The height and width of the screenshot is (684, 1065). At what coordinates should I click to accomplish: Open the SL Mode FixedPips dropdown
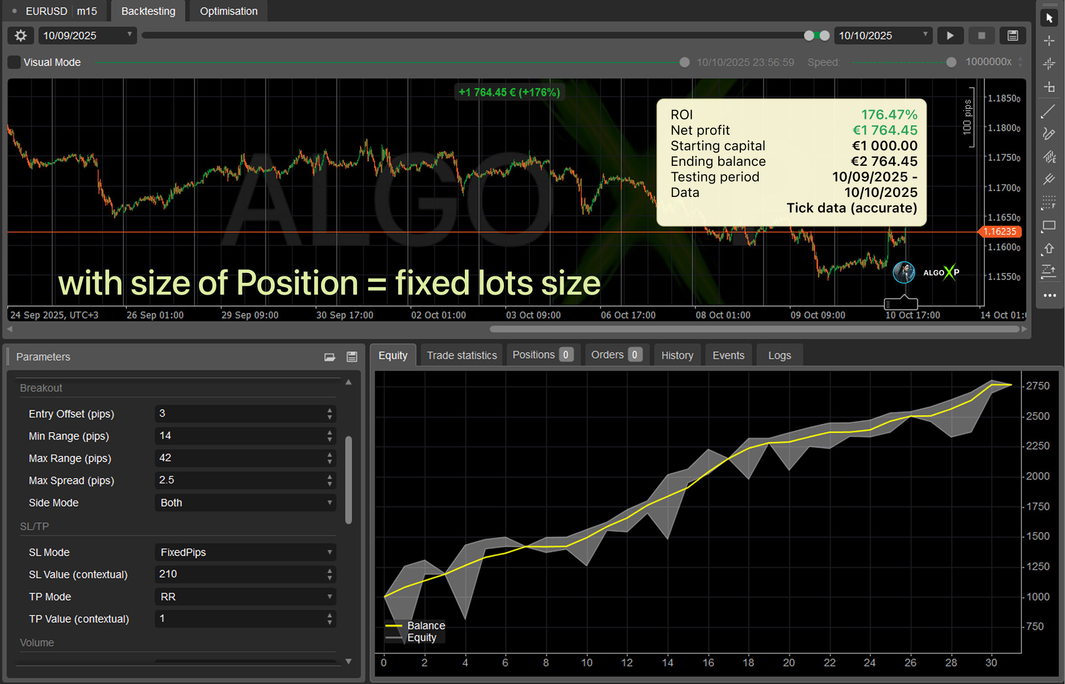[245, 552]
